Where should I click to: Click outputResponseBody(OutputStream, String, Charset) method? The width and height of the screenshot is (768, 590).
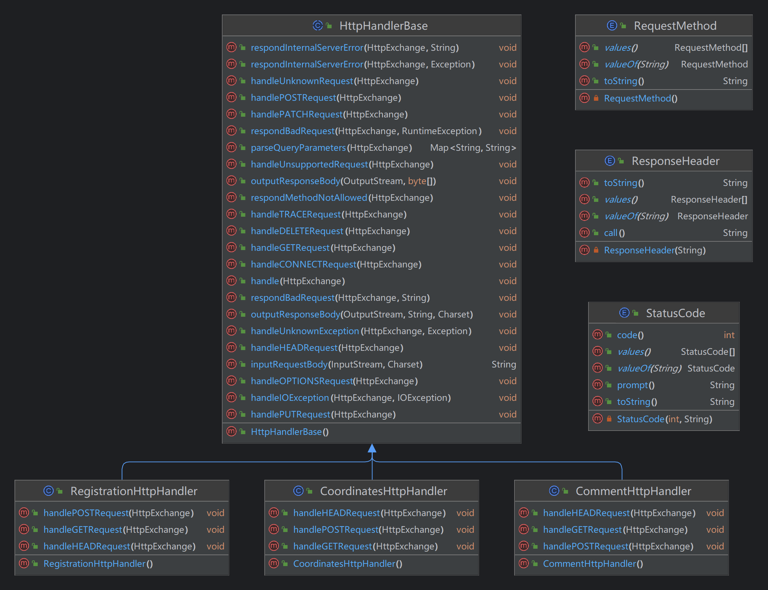click(x=362, y=314)
